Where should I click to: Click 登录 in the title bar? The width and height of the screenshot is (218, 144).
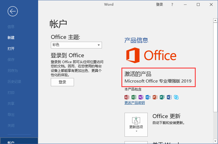160,5
